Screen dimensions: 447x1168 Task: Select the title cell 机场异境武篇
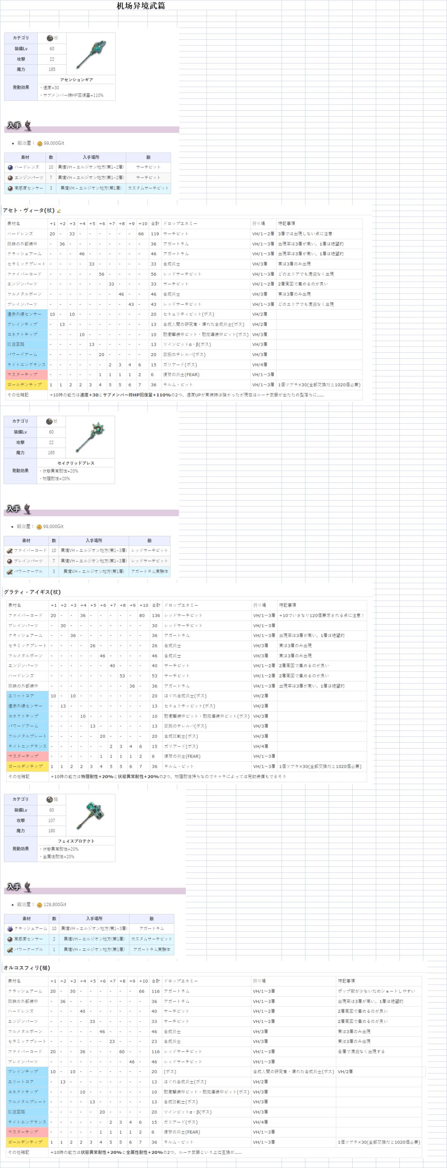(x=141, y=6)
